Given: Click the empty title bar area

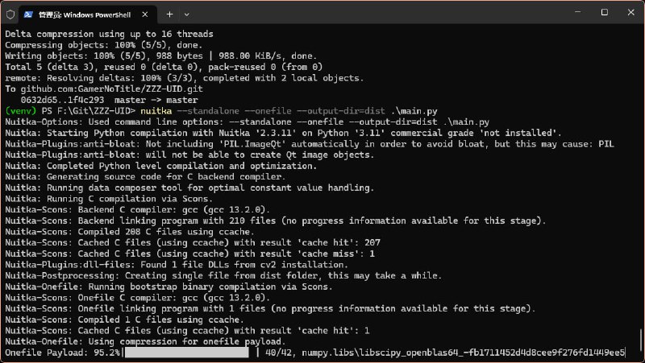Looking at the screenshot, I should [363, 14].
